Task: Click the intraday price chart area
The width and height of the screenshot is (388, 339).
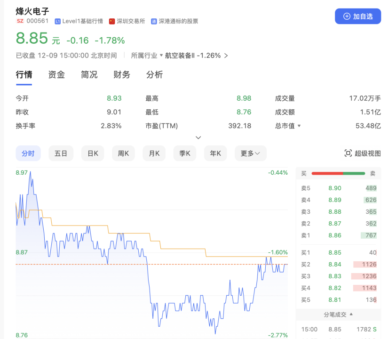Action: 151,253
